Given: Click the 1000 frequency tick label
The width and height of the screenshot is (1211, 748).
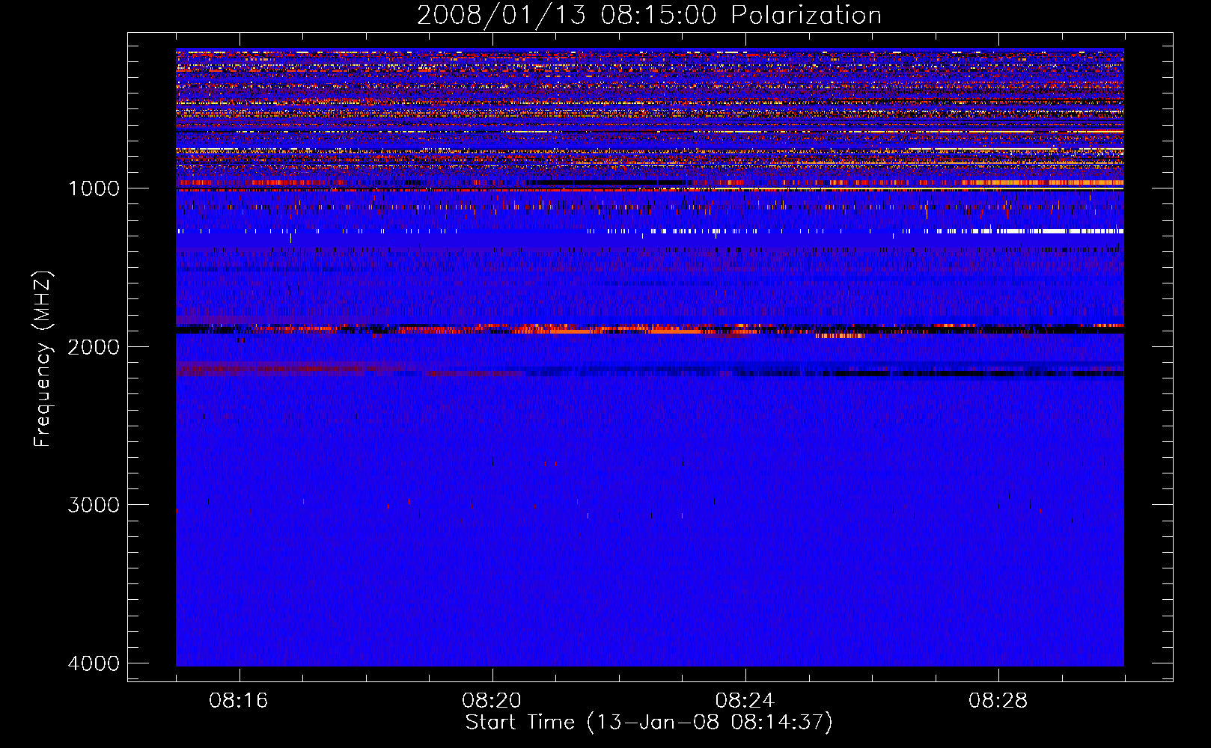Looking at the screenshot, I should (x=94, y=188).
